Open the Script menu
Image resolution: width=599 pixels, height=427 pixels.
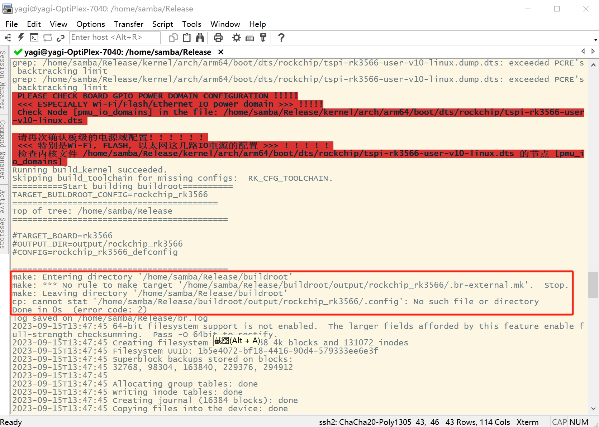(x=162, y=24)
